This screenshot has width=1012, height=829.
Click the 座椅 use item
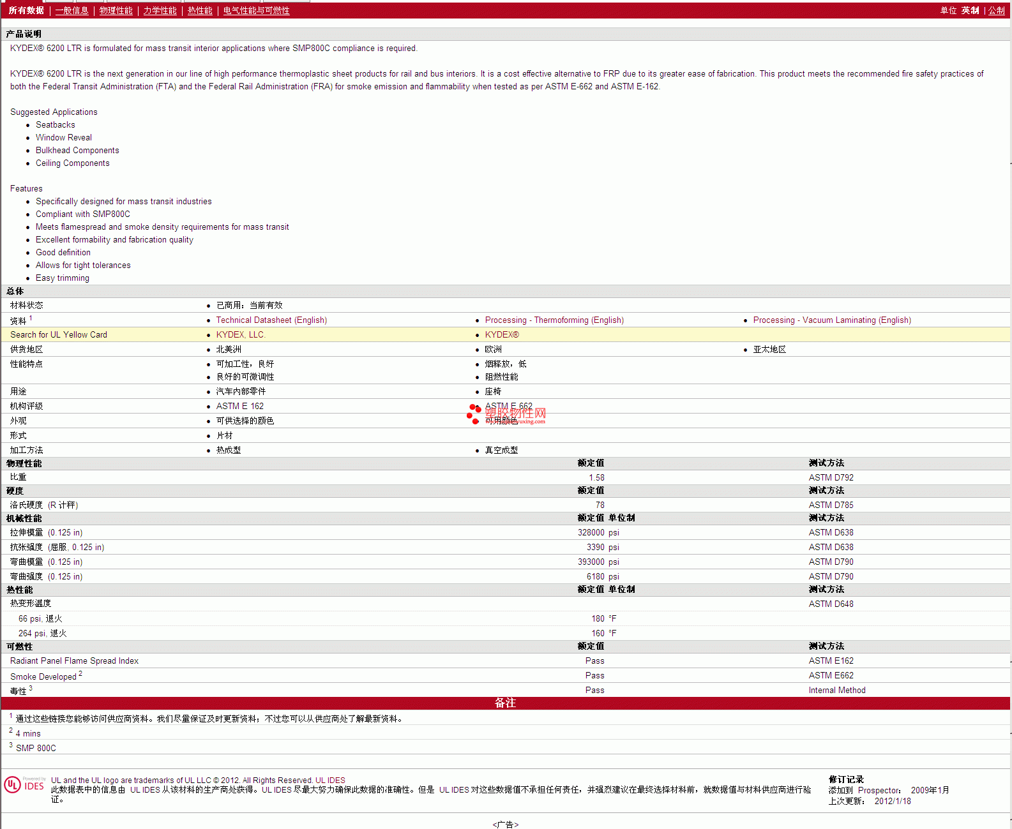pyautogui.click(x=493, y=392)
